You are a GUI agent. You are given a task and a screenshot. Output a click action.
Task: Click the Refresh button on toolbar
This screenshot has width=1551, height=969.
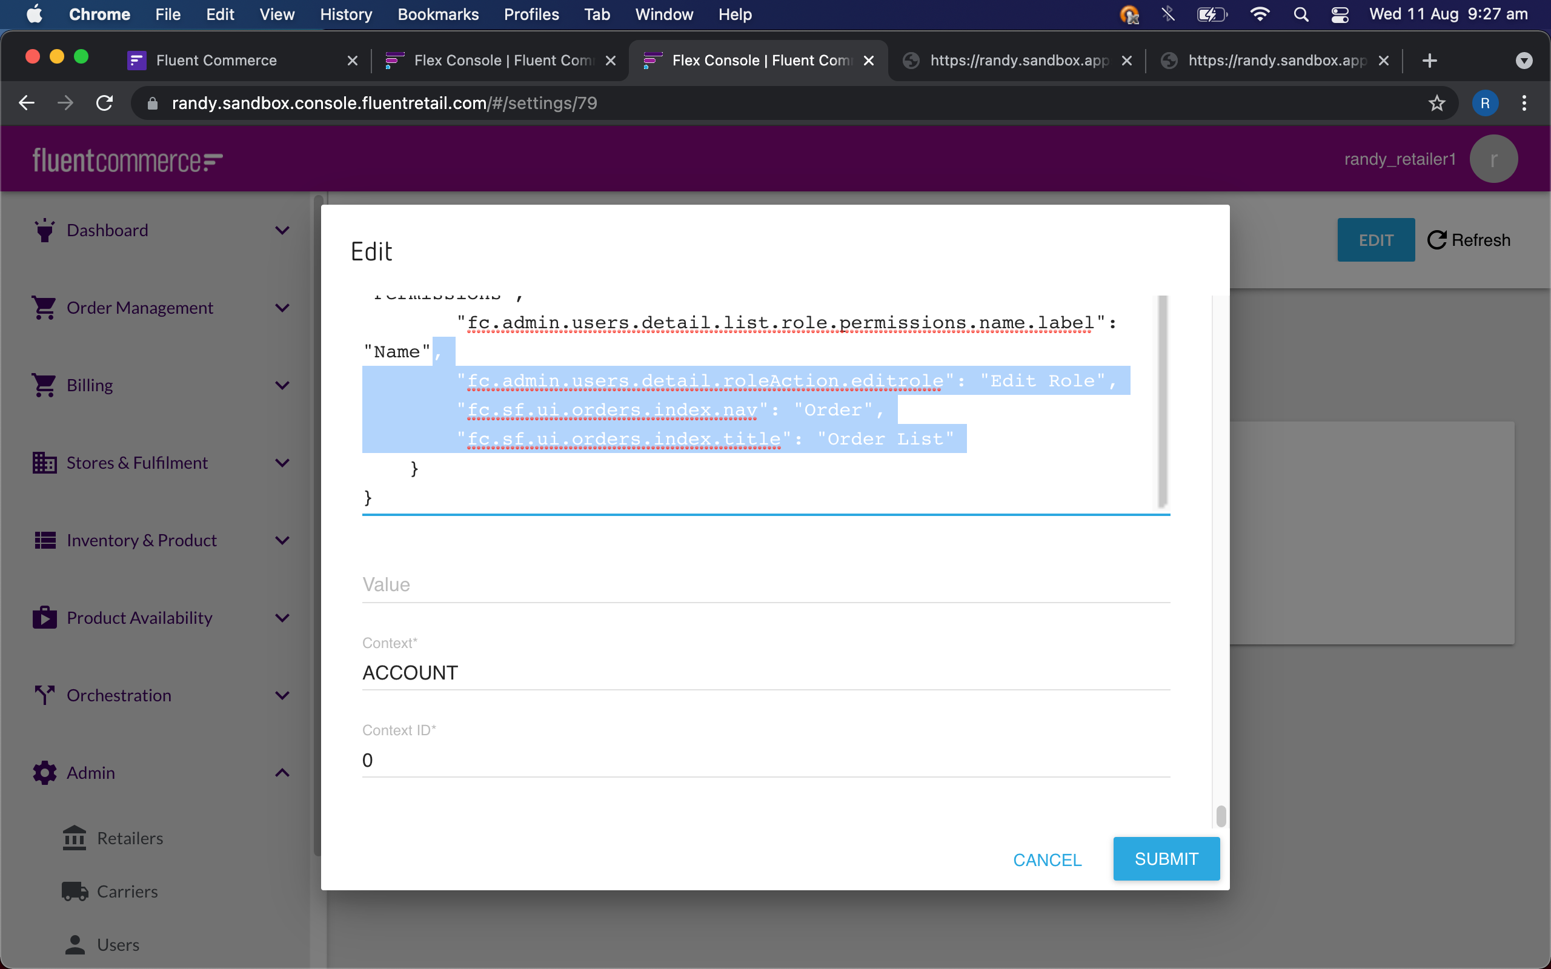point(1469,239)
